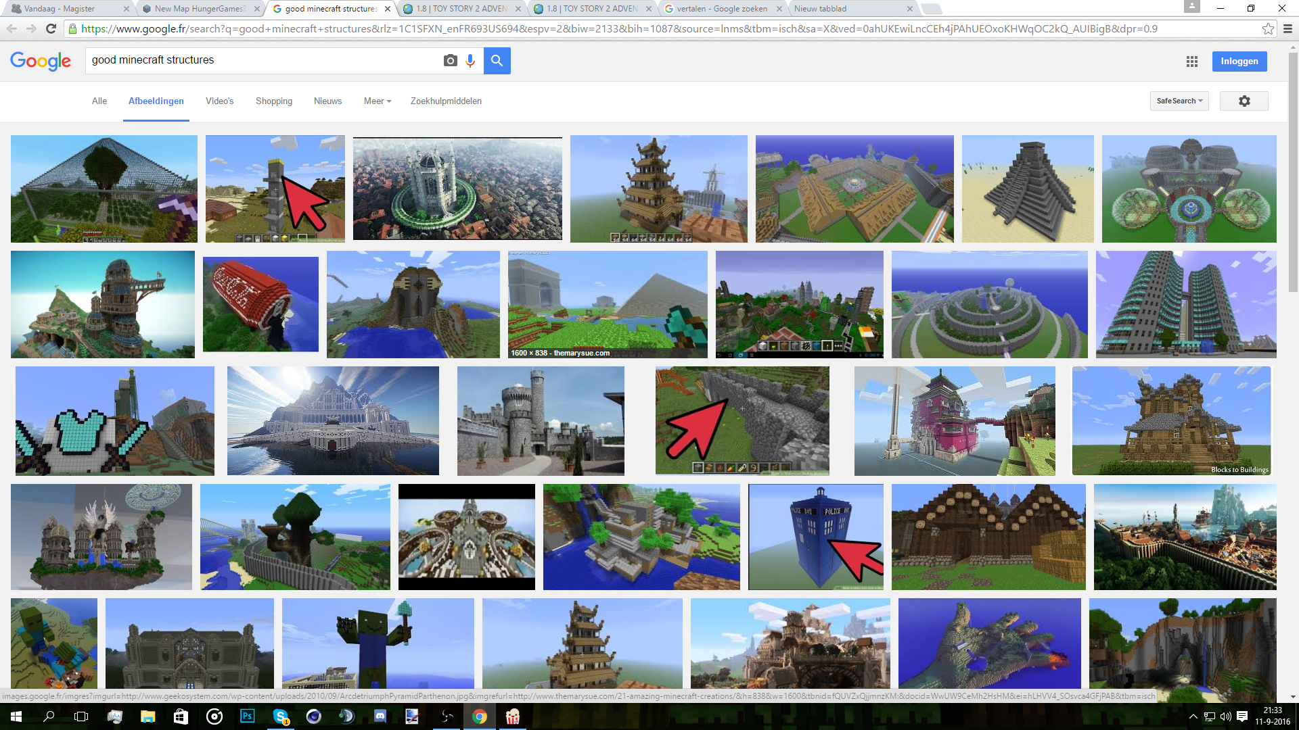
Task: Open the pink house with bridge thumbnail
Action: point(955,420)
